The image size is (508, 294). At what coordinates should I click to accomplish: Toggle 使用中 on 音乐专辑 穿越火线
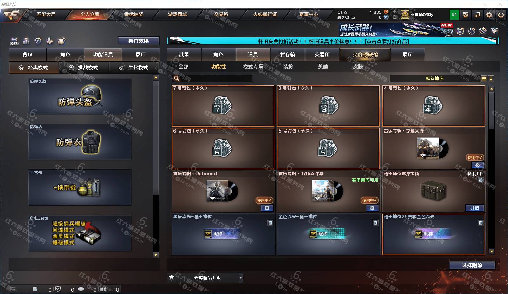coord(475,157)
